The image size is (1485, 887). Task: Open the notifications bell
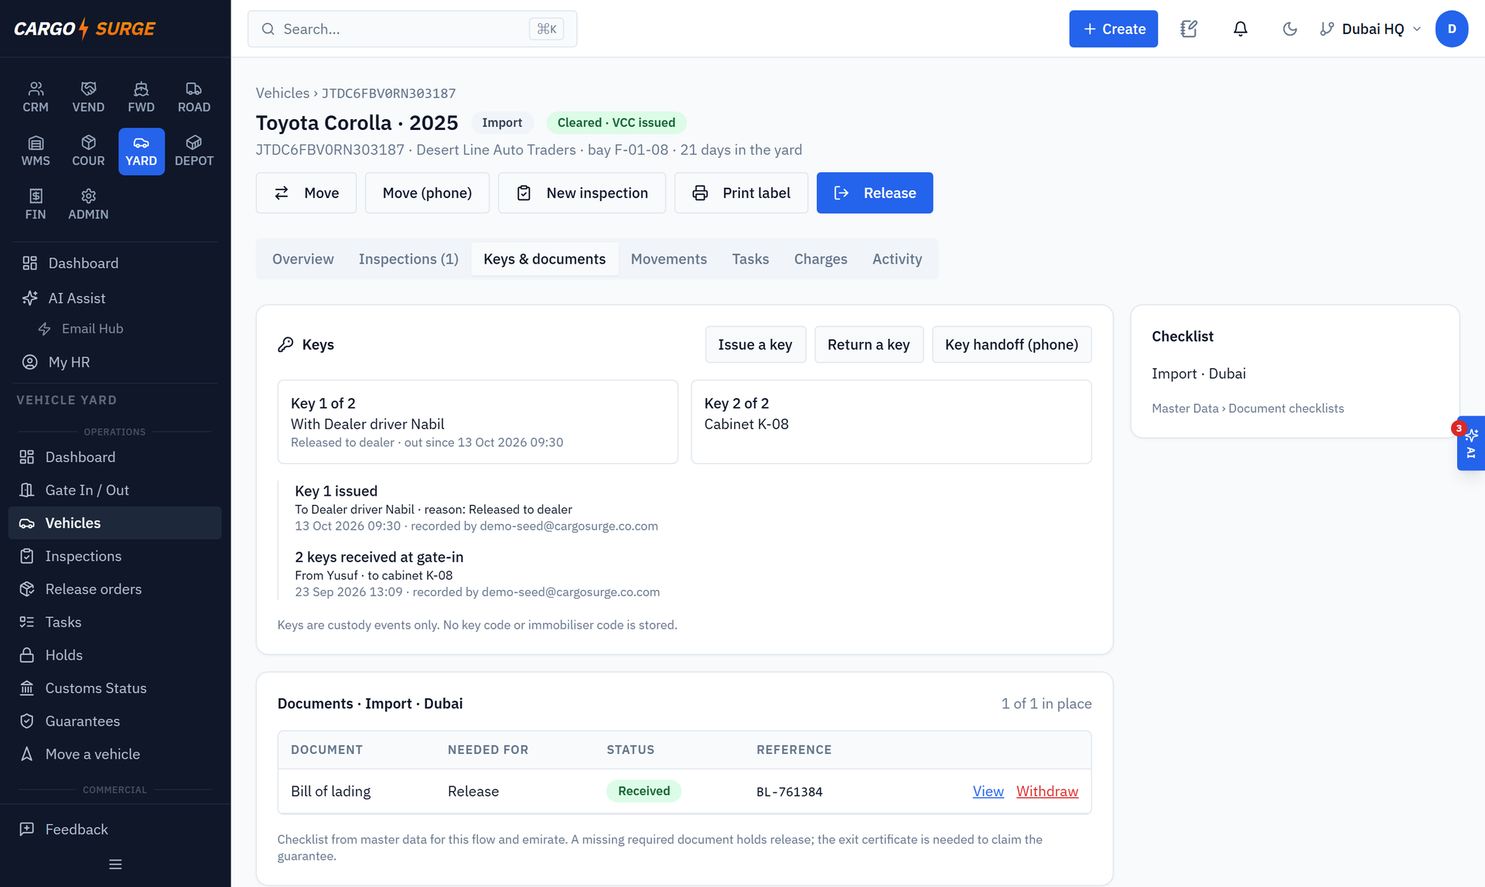[1240, 29]
